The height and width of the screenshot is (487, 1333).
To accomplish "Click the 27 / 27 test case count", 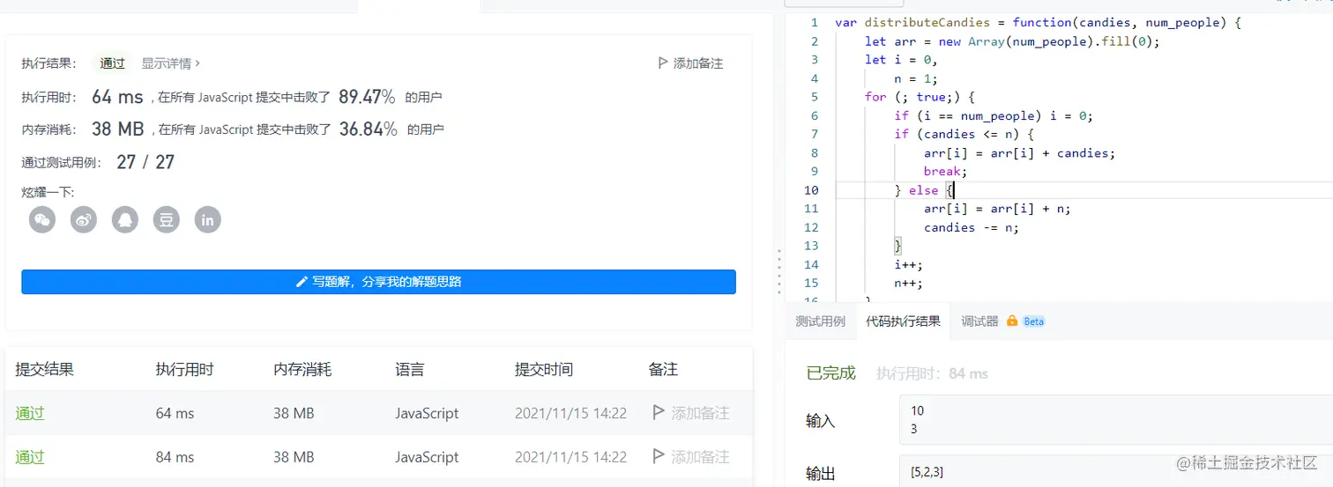I will coord(145,162).
